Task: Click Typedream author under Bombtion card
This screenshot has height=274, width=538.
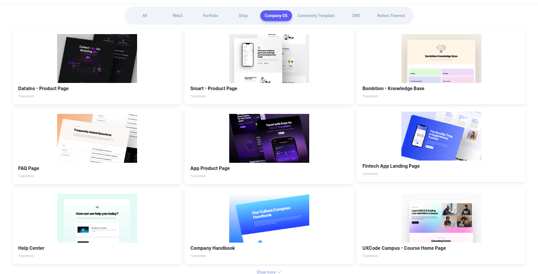Action: point(370,96)
